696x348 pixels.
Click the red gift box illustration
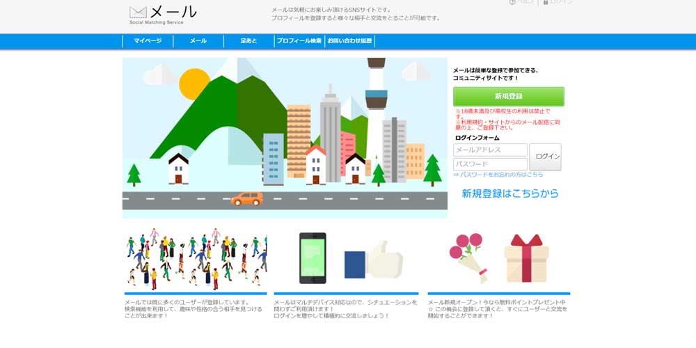coord(526,258)
